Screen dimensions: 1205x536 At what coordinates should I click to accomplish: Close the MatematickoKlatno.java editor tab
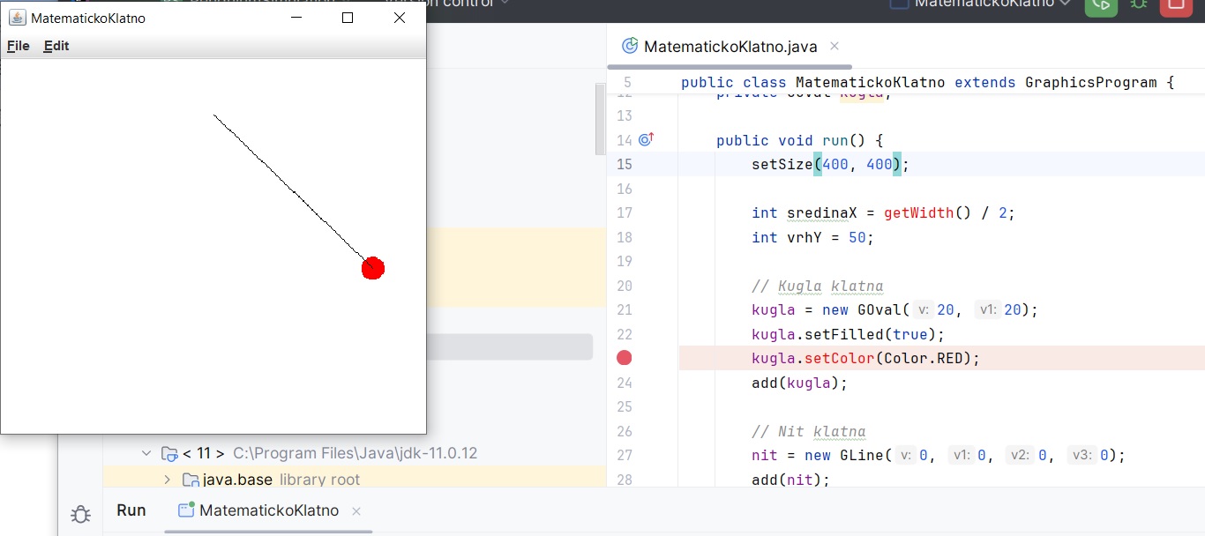(x=835, y=46)
